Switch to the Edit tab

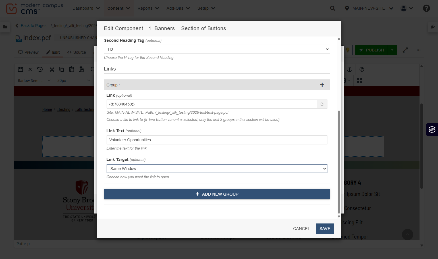click(53, 52)
